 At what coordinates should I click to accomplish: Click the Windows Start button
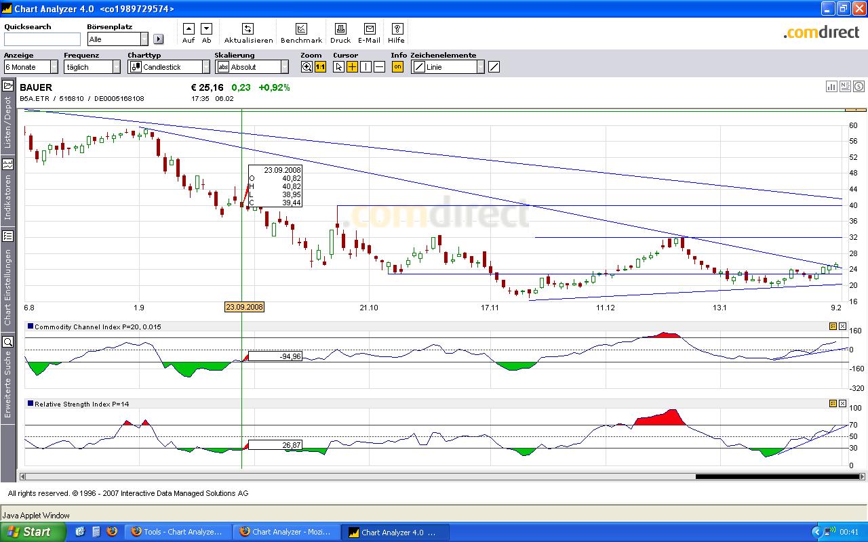tap(33, 532)
